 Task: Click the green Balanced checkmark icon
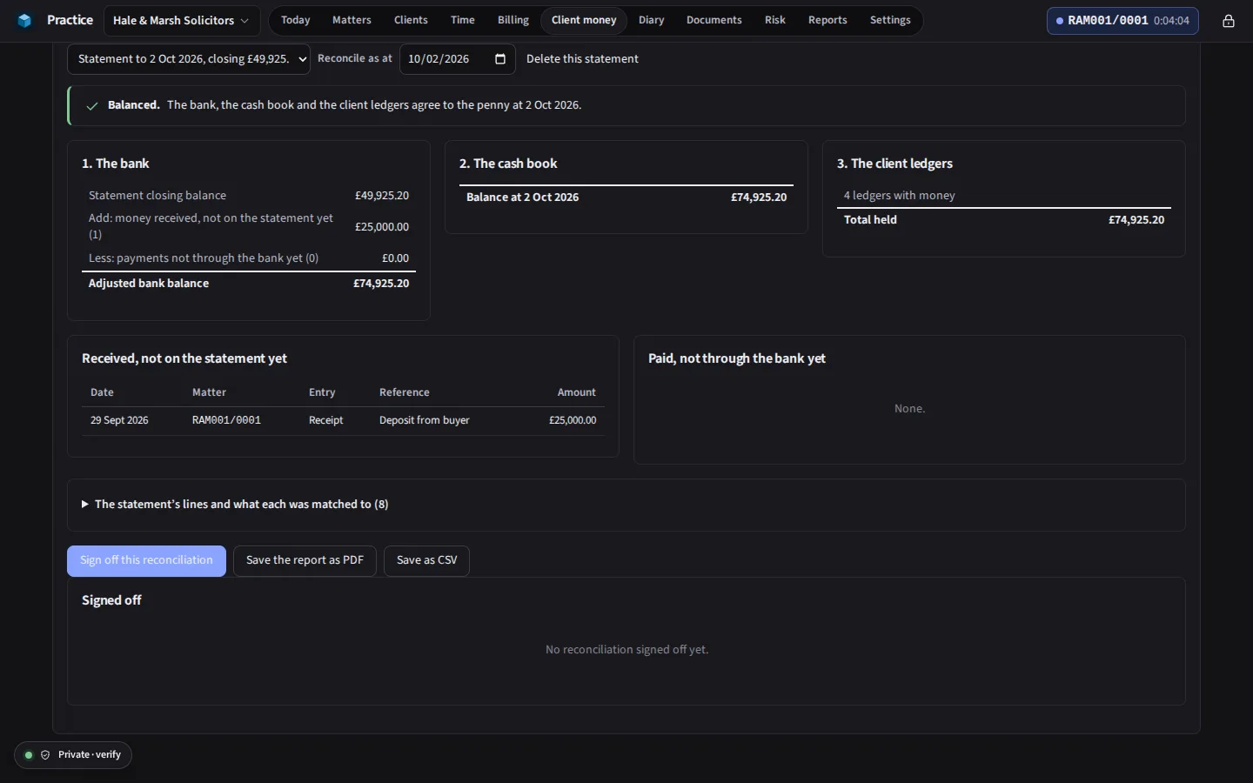[92, 106]
